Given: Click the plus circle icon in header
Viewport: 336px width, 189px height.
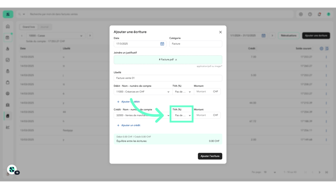Looking at the screenshot, I should [x=301, y=14].
